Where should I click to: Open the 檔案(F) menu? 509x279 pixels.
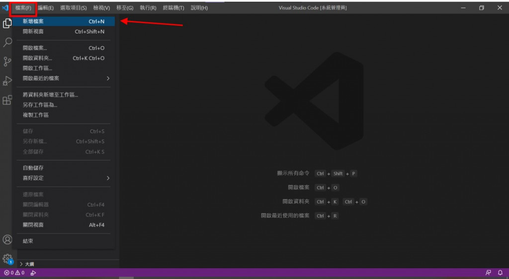pyautogui.click(x=23, y=8)
